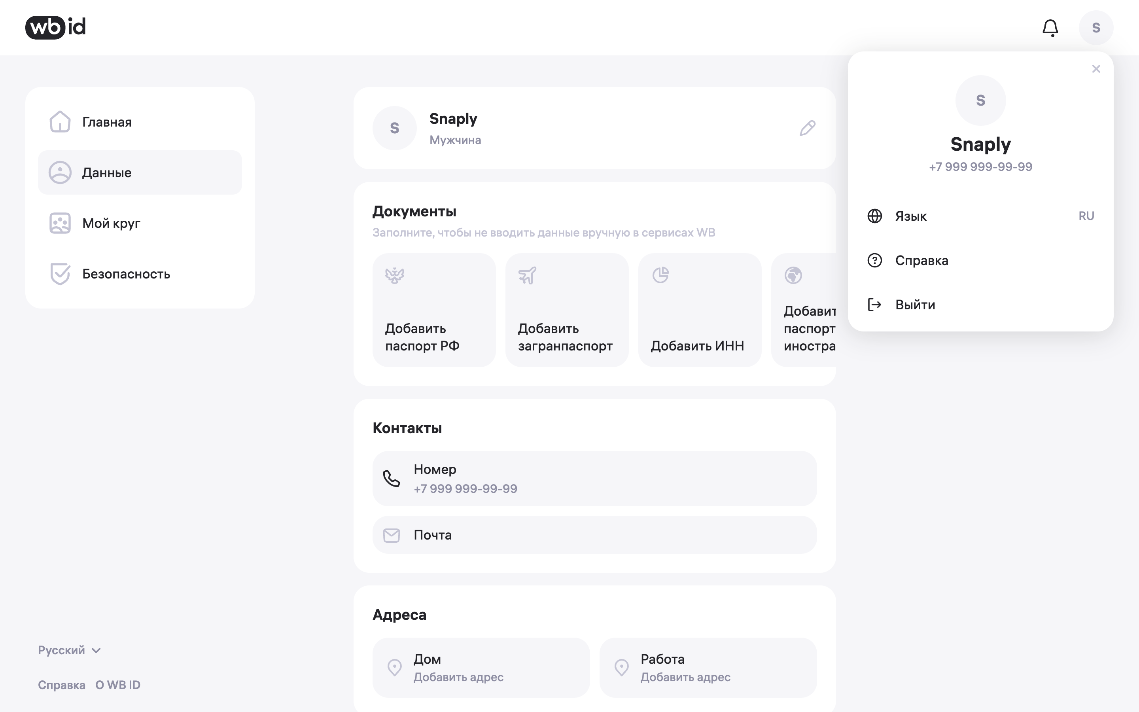Screen dimensions: 1139x712
Task: Click Добавить загранпаспорт card
Action: click(567, 310)
